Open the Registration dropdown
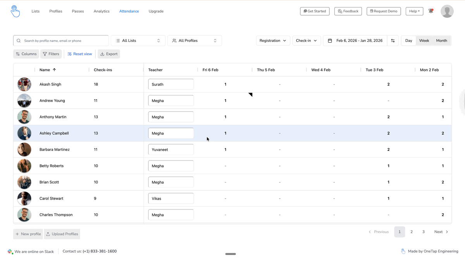 [273, 41]
